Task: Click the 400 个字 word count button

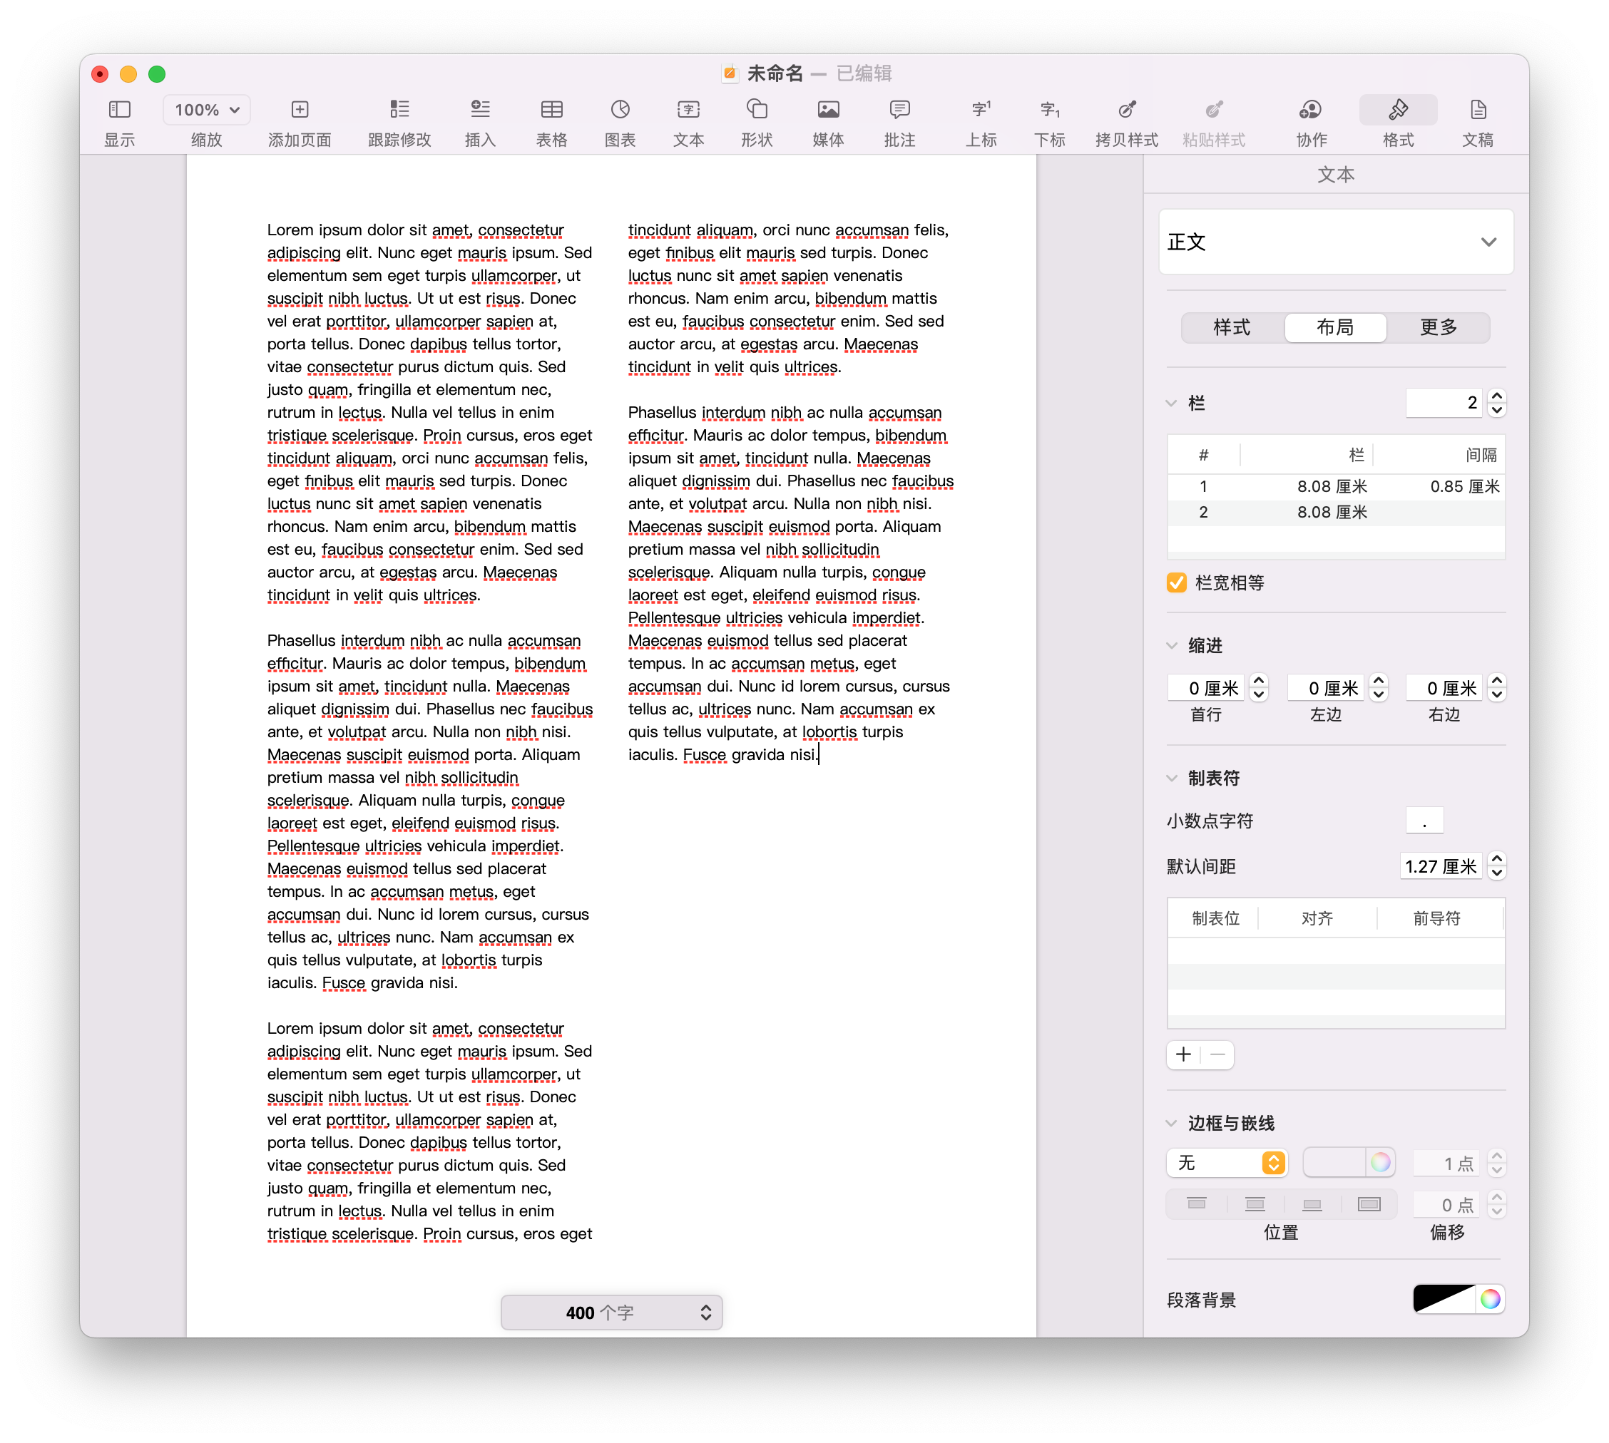Action: (x=611, y=1313)
